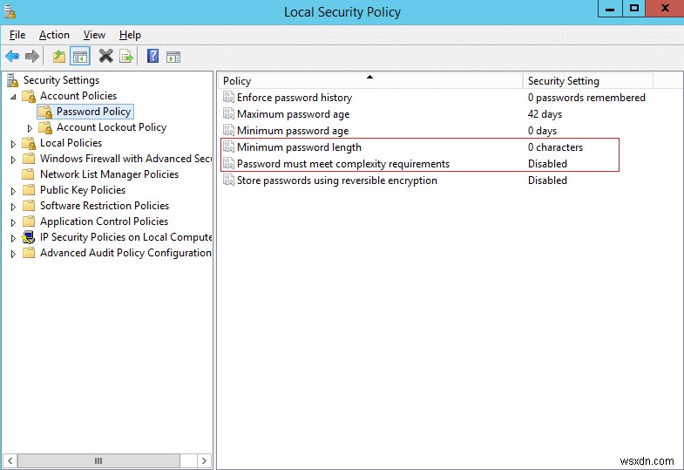Expand the Local Policies tree node
The width and height of the screenshot is (684, 470).
(13, 144)
